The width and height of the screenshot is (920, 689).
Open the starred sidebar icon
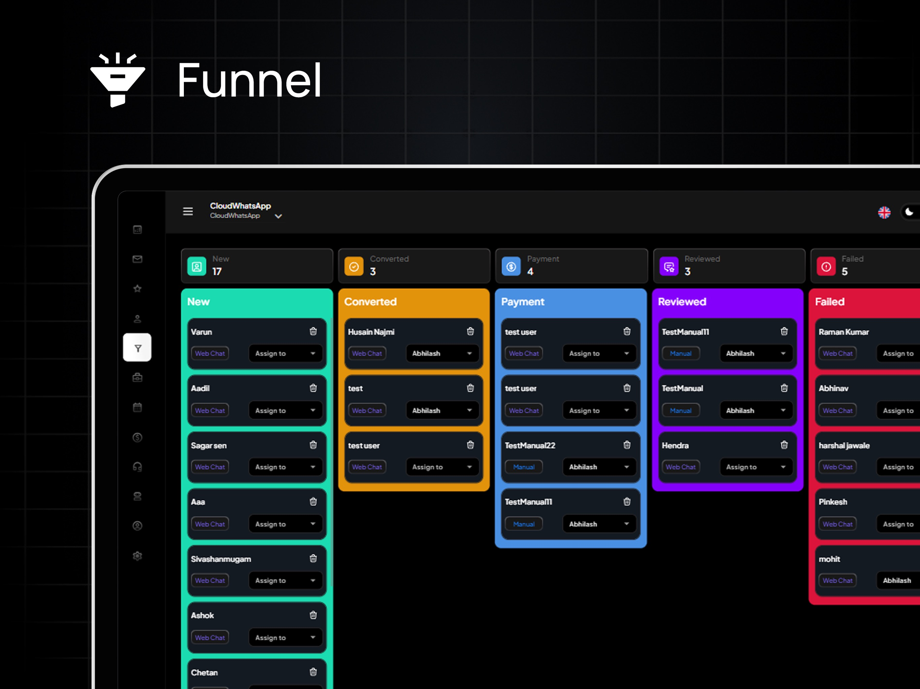coord(137,288)
